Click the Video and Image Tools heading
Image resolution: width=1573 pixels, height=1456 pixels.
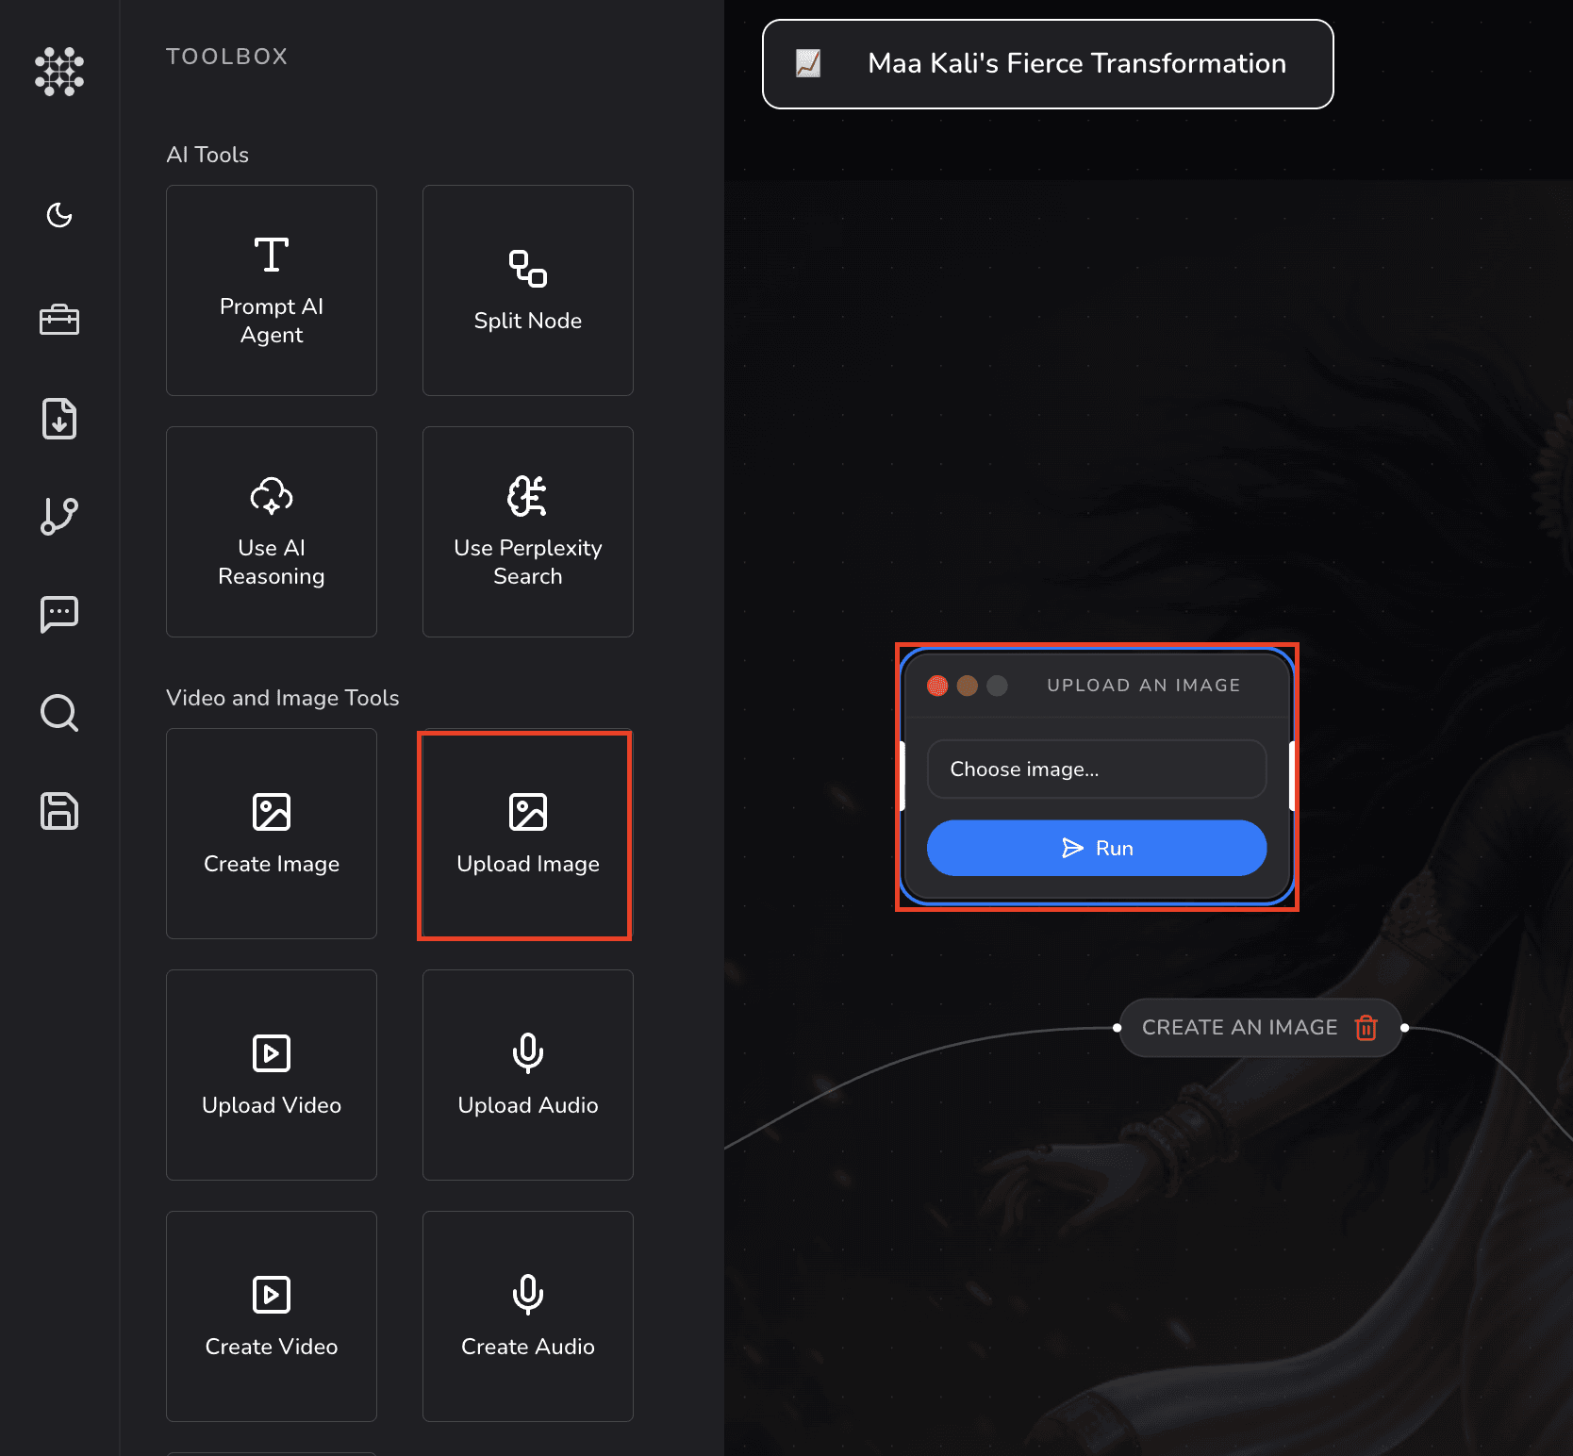pos(283,698)
